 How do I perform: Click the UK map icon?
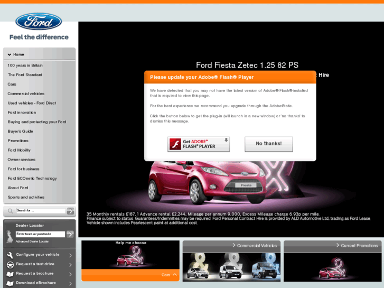click(x=10, y=237)
